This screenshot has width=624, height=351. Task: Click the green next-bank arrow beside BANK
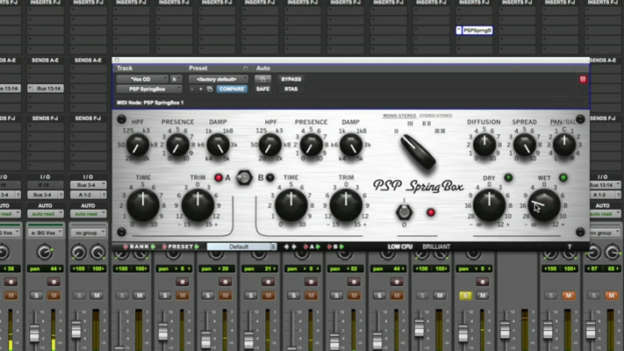click(x=153, y=247)
